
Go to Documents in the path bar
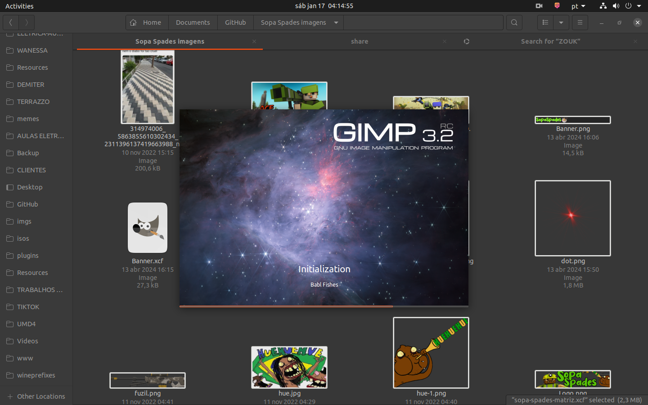(193, 22)
